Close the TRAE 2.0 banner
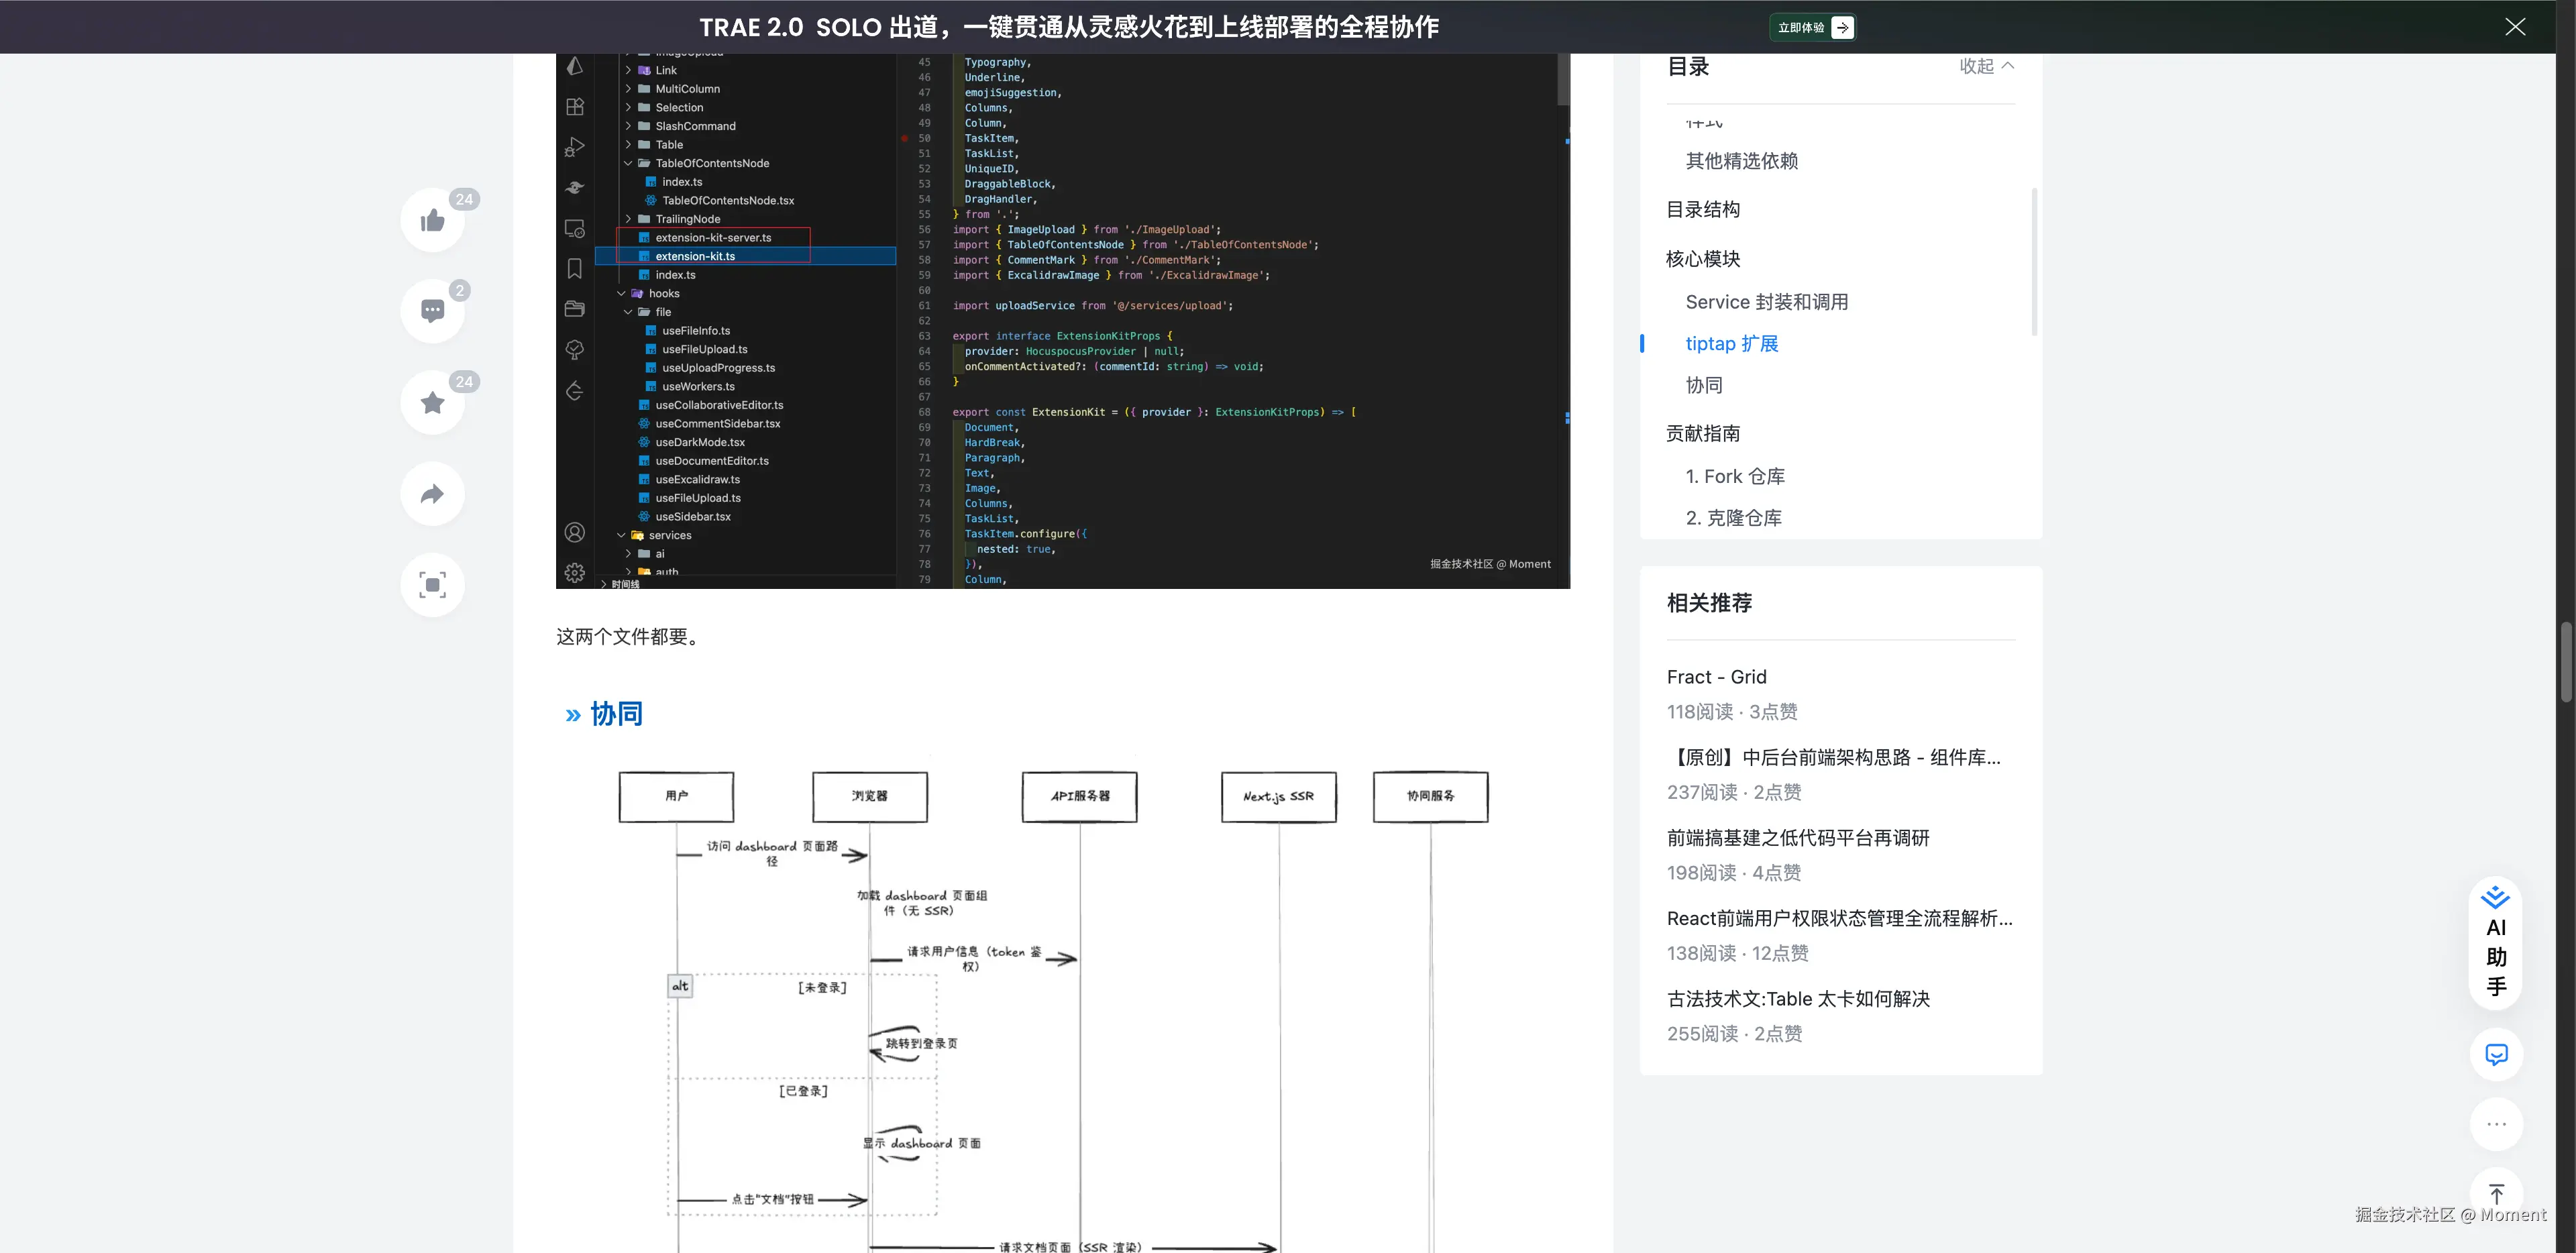Image resolution: width=2576 pixels, height=1253 pixels. click(2514, 27)
